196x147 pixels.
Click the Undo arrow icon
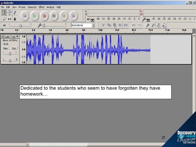tap(134, 25)
